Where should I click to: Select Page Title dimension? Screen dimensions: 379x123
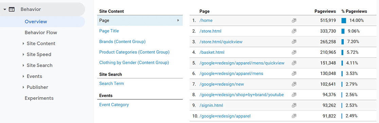tap(109, 31)
